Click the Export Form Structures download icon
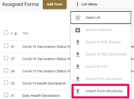 tap(78, 79)
